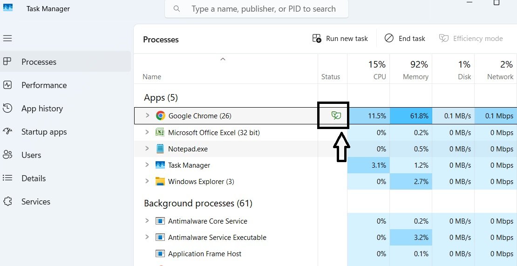Expand the Task Manager process group
517x266 pixels.
tap(147, 165)
